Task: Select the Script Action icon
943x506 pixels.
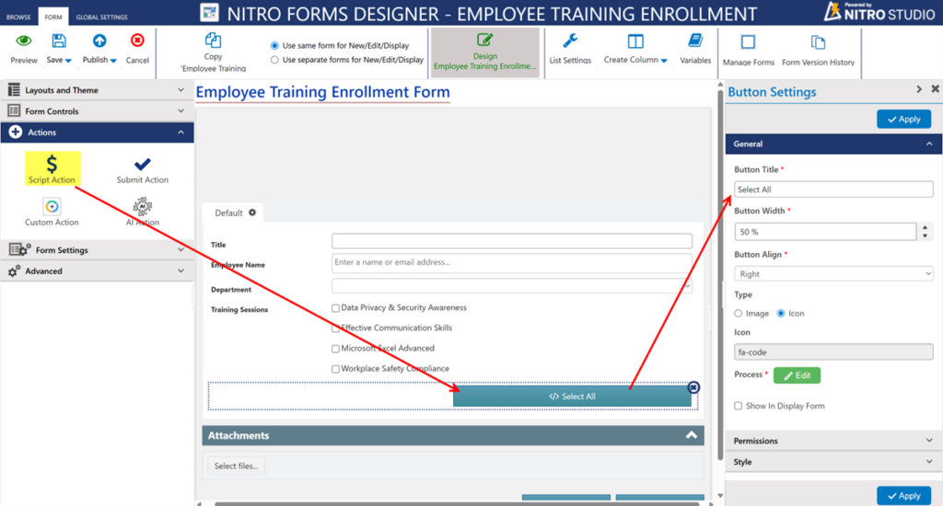Action: click(52, 165)
